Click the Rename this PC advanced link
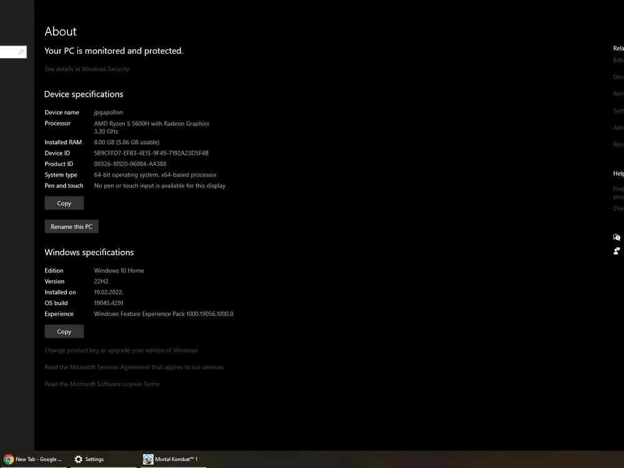The width and height of the screenshot is (624, 468). click(x=618, y=145)
